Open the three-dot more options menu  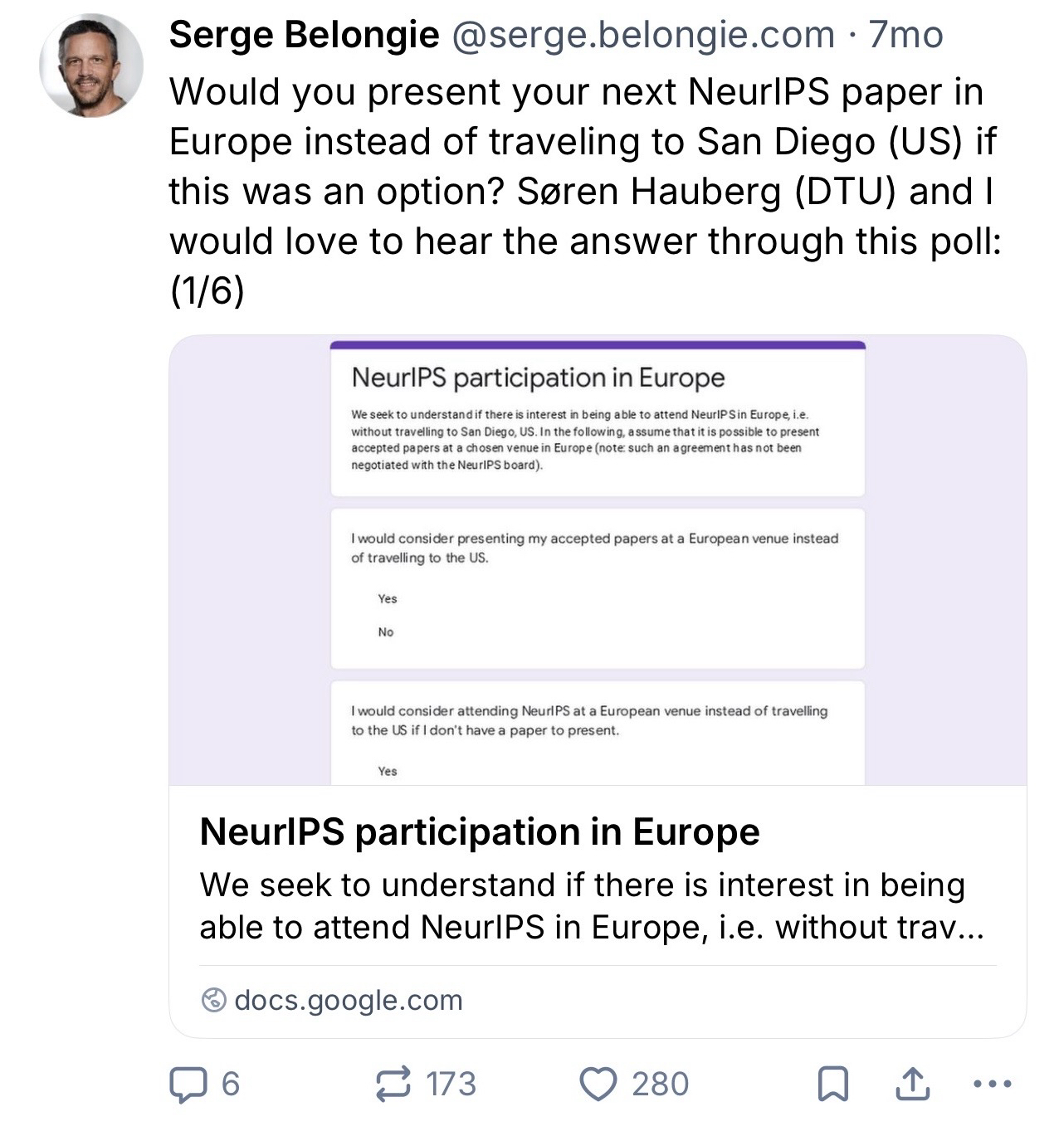pyautogui.click(x=991, y=1085)
